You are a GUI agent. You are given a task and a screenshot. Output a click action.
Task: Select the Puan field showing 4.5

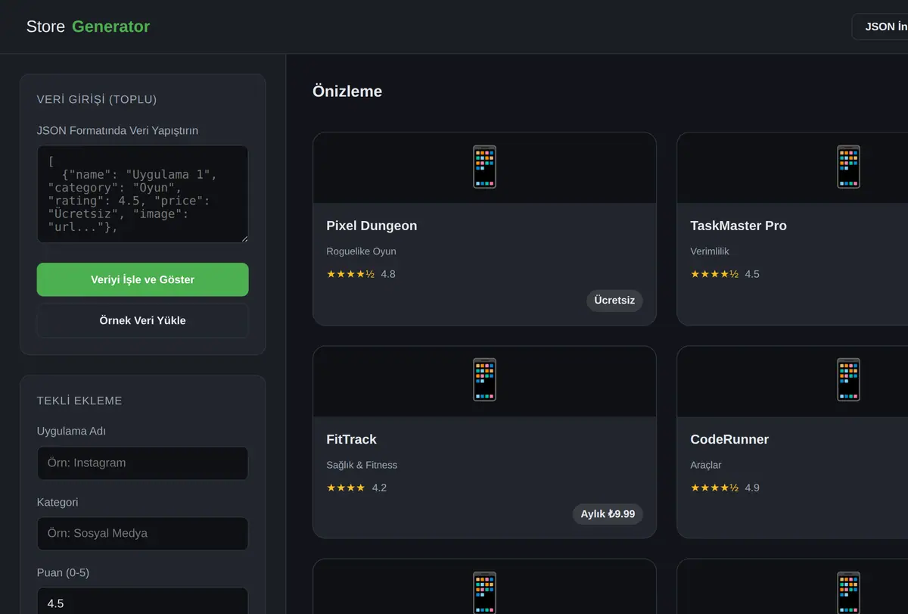click(142, 601)
